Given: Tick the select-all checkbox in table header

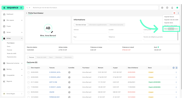Looking at the screenshot, I should pos(29,68).
